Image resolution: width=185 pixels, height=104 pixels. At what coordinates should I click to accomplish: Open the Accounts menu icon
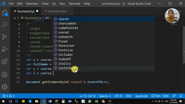5,75
